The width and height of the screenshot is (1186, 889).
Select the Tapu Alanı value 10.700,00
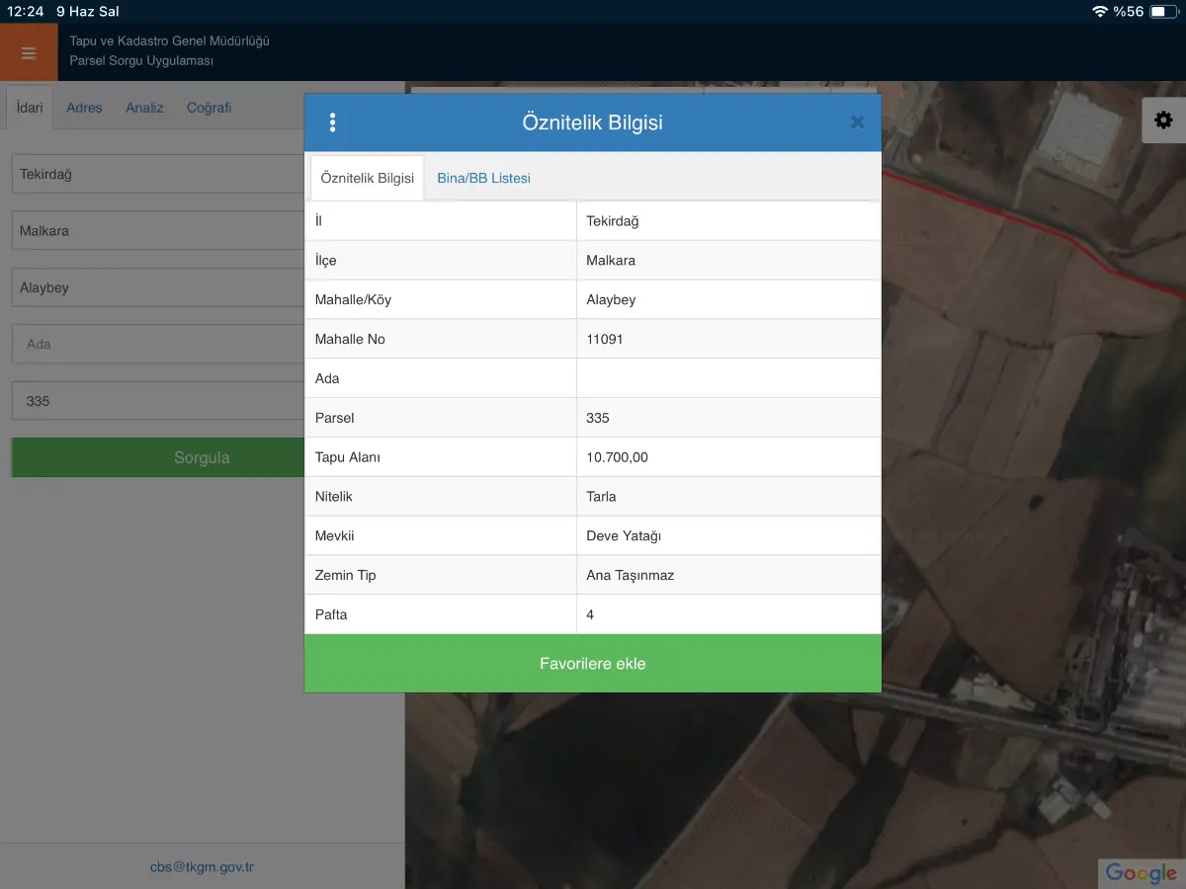tap(617, 457)
